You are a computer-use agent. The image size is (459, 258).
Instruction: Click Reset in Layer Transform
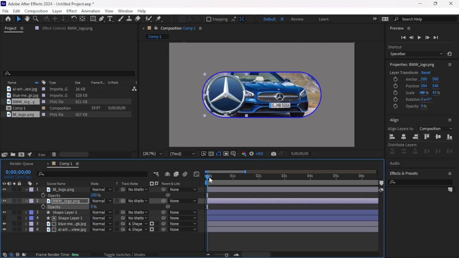pyautogui.click(x=426, y=73)
